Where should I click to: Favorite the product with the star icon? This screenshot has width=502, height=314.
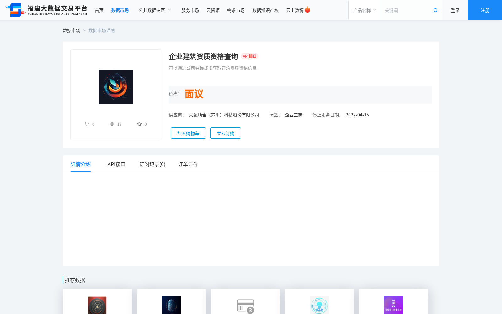pyautogui.click(x=139, y=124)
